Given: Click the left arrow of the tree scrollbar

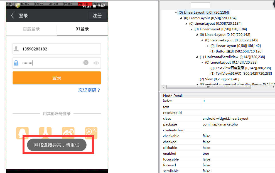Looking at the screenshot, I should [164, 87].
